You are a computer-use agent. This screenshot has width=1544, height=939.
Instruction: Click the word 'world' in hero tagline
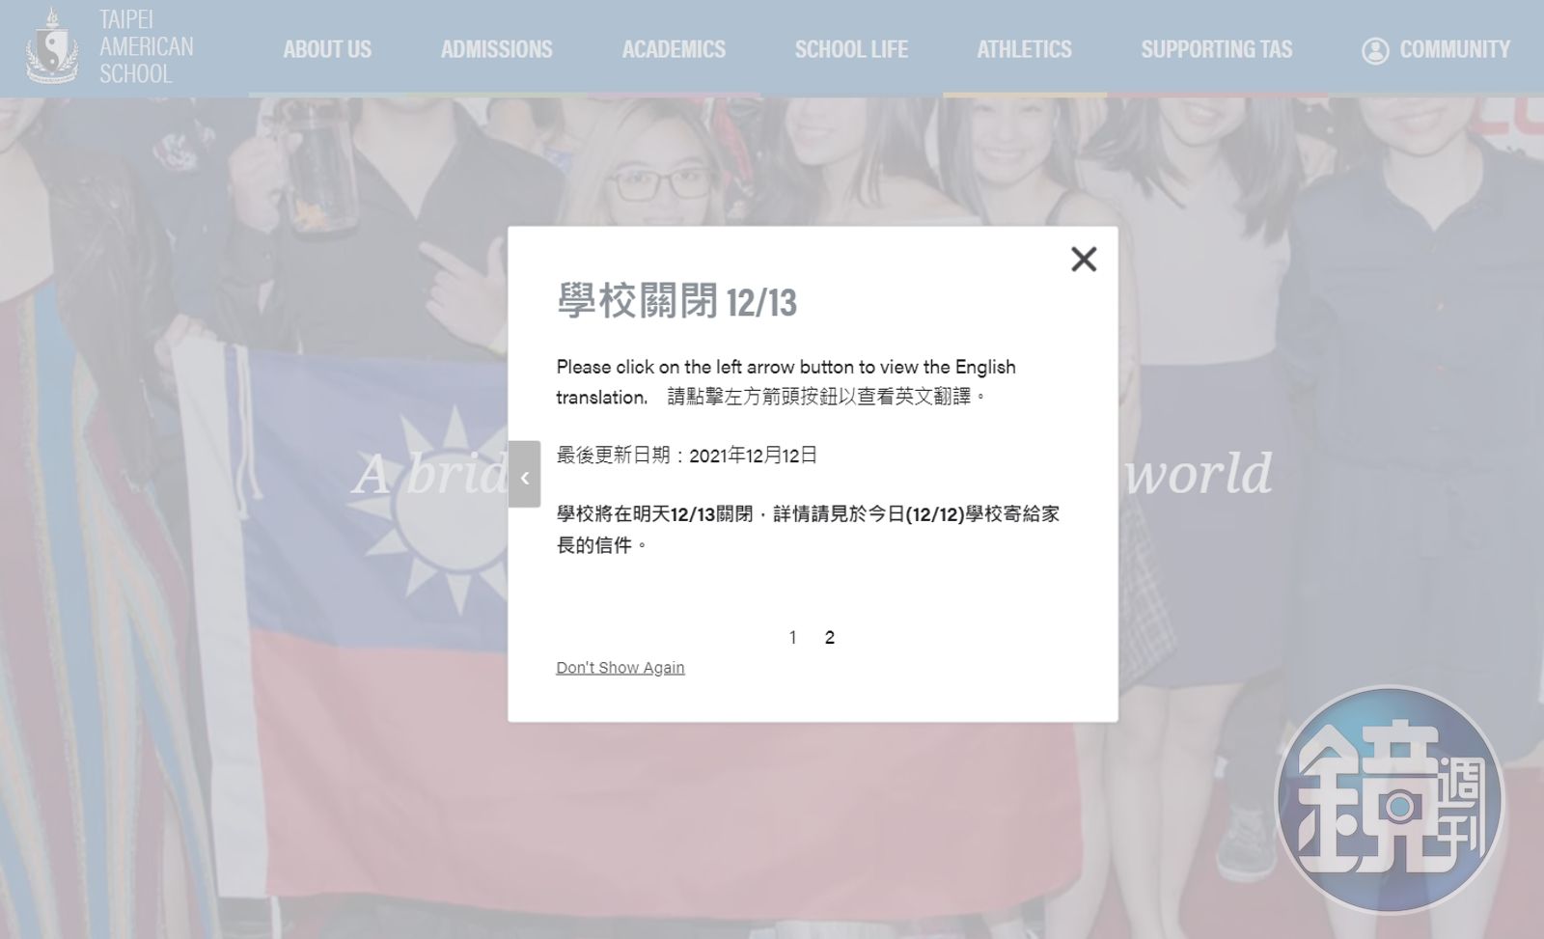pyautogui.click(x=1199, y=474)
